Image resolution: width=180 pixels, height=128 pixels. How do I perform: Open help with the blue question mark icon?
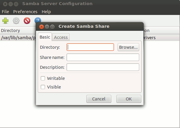coord(38,20)
